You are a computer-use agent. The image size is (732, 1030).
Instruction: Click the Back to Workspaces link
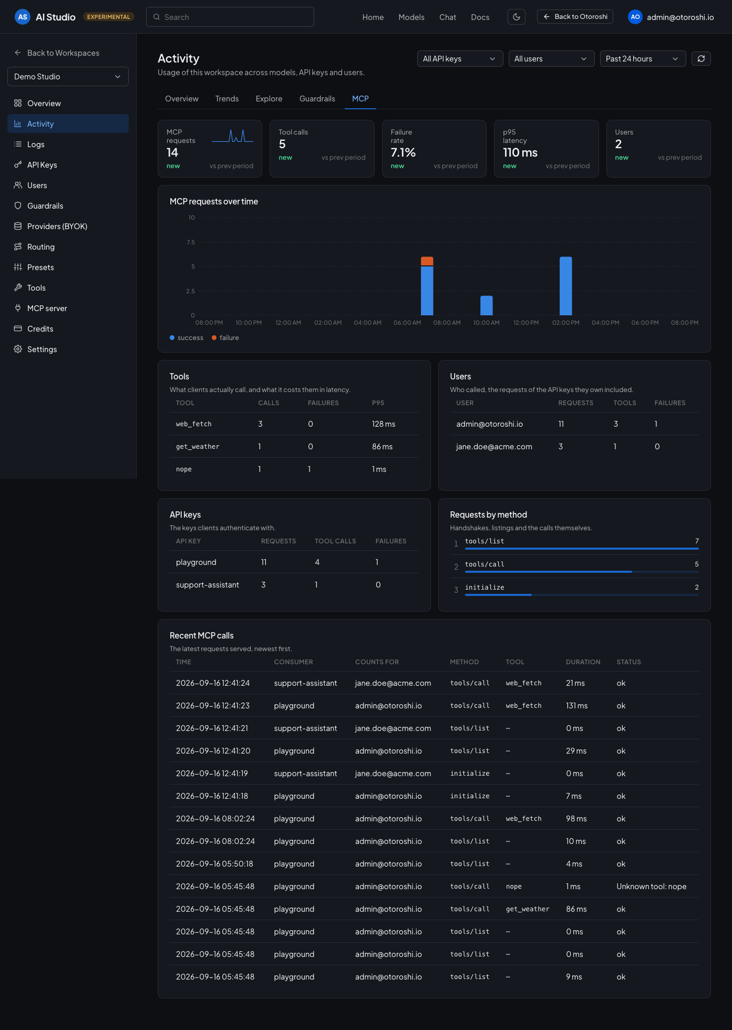[63, 53]
